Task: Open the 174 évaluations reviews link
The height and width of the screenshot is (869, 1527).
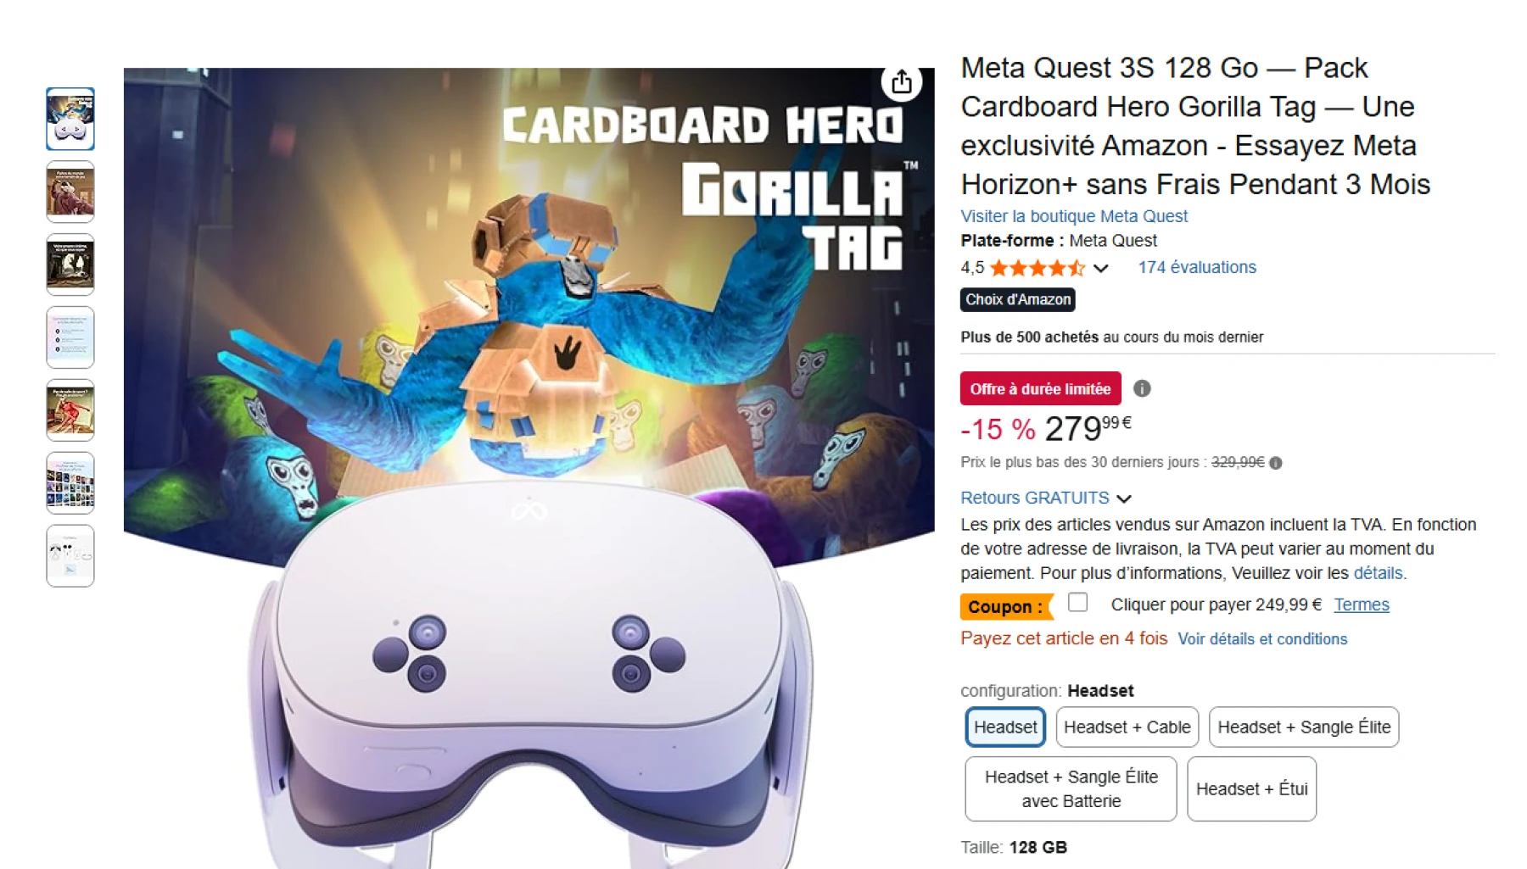Action: [x=1196, y=267]
